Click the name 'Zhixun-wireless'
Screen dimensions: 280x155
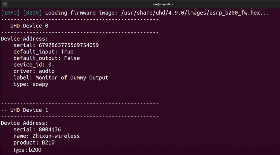click(56, 136)
